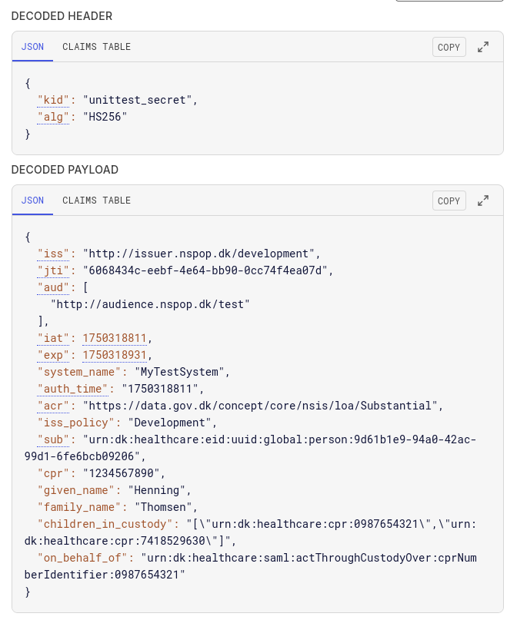Switch header view to Claims Table tab
The image size is (517, 620).
click(x=96, y=47)
